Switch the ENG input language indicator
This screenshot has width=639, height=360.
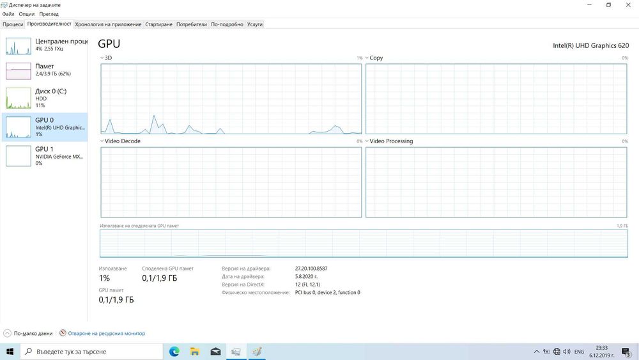(579, 352)
